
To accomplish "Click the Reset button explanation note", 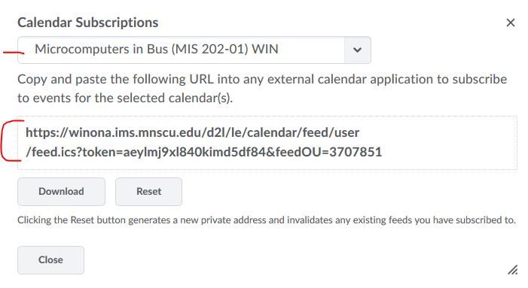I will (x=267, y=220).
